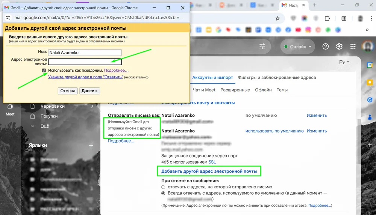Expand "Ещё" in the sidebar

pos(44,126)
